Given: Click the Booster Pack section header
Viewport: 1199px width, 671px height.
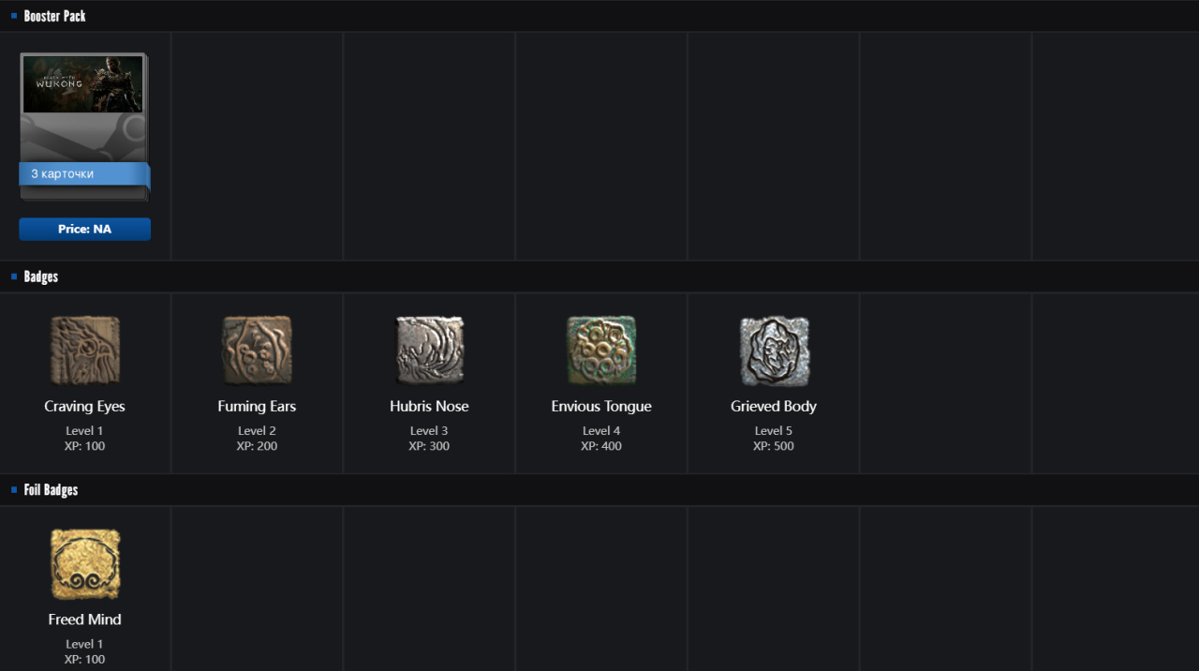Looking at the screenshot, I should coord(54,16).
